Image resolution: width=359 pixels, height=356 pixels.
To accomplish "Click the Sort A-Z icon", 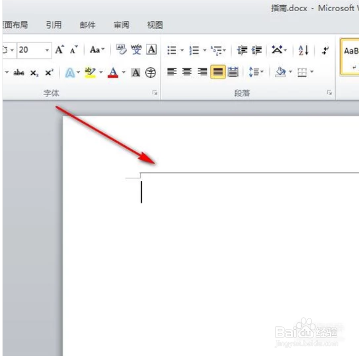I will 303,50.
